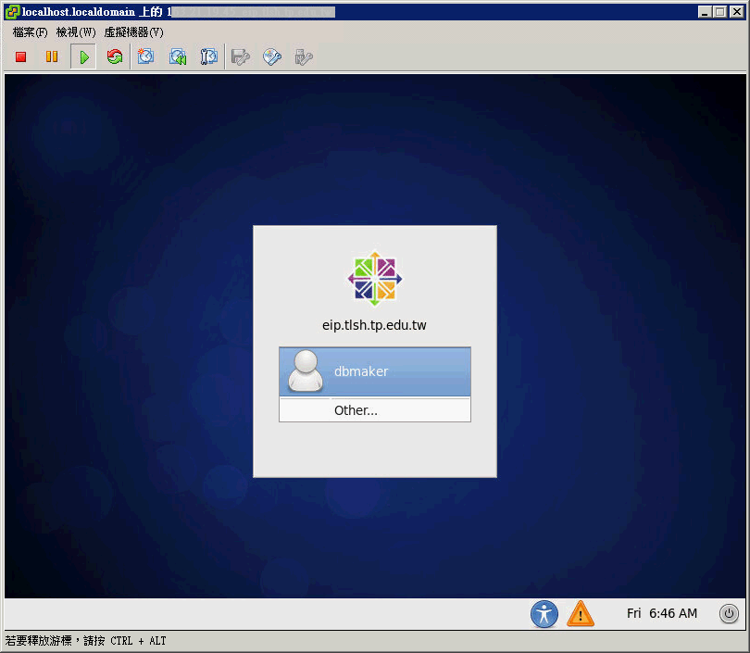Screen dimensions: 750x653
Task: Click the power shutdown icon on the login panel
Action: pyautogui.click(x=729, y=613)
